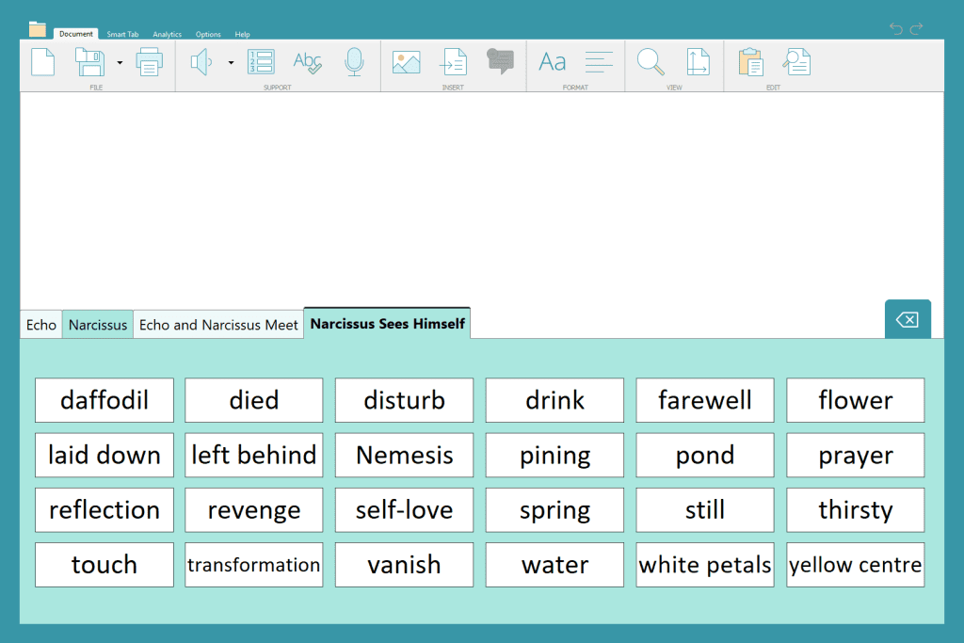Click the Print icon
This screenshot has height=643, width=964.
150,61
